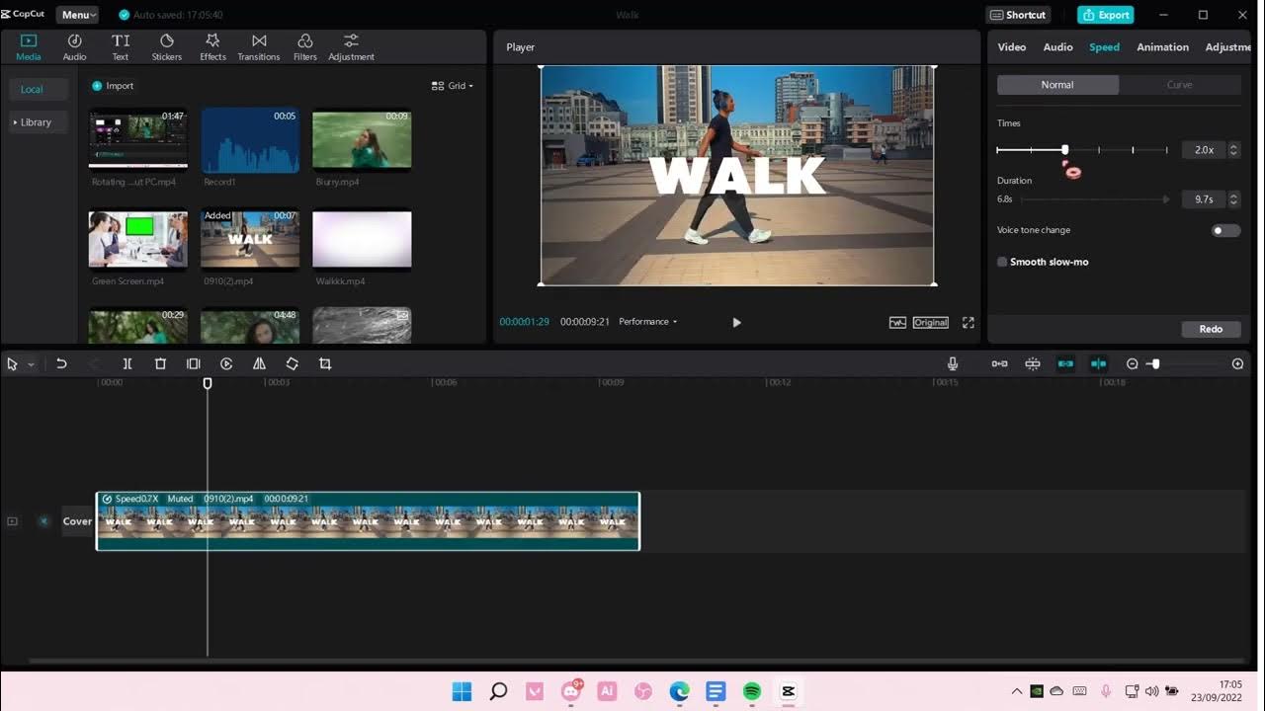
Task: Open the Text tools panel
Action: tap(121, 46)
